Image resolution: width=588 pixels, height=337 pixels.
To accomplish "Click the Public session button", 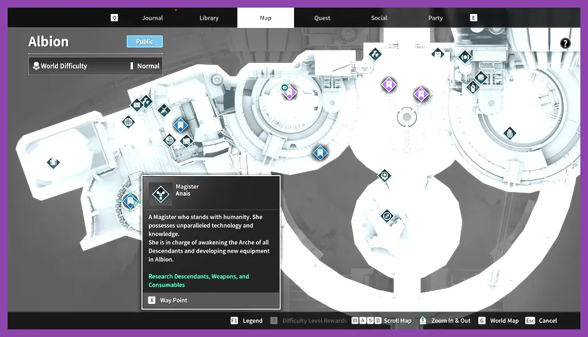I will pyautogui.click(x=144, y=41).
